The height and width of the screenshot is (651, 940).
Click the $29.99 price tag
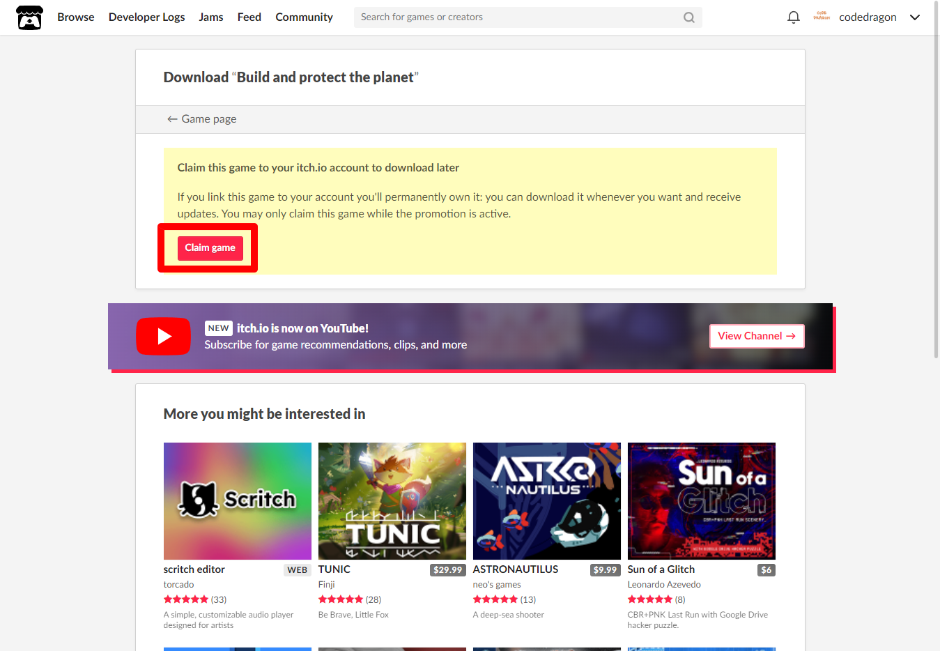(448, 570)
